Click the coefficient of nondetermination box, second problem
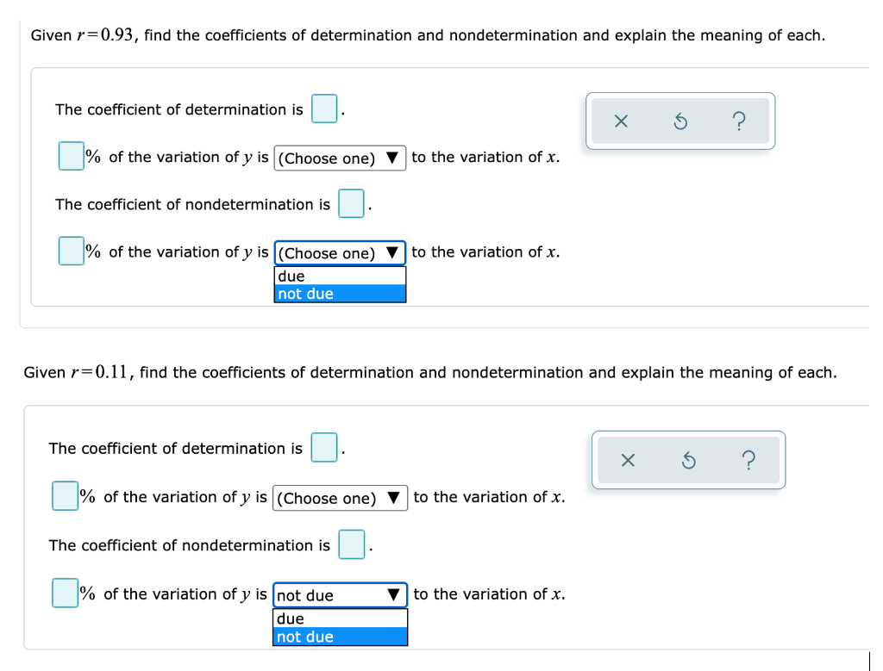Viewport: 883px width, 671px height. coord(351,544)
